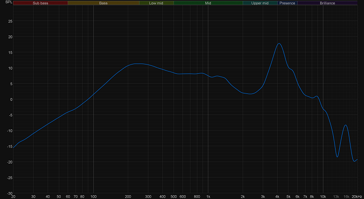Click the -30 dB level label
364x199 pixels.
coord(10,193)
